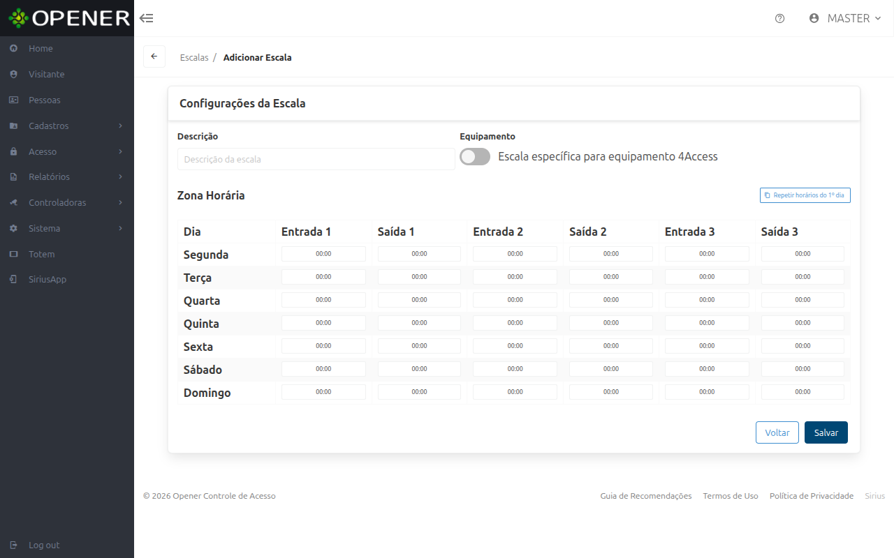Select Domingo Saída 3 time field
The image size is (894, 558).
pos(803,392)
